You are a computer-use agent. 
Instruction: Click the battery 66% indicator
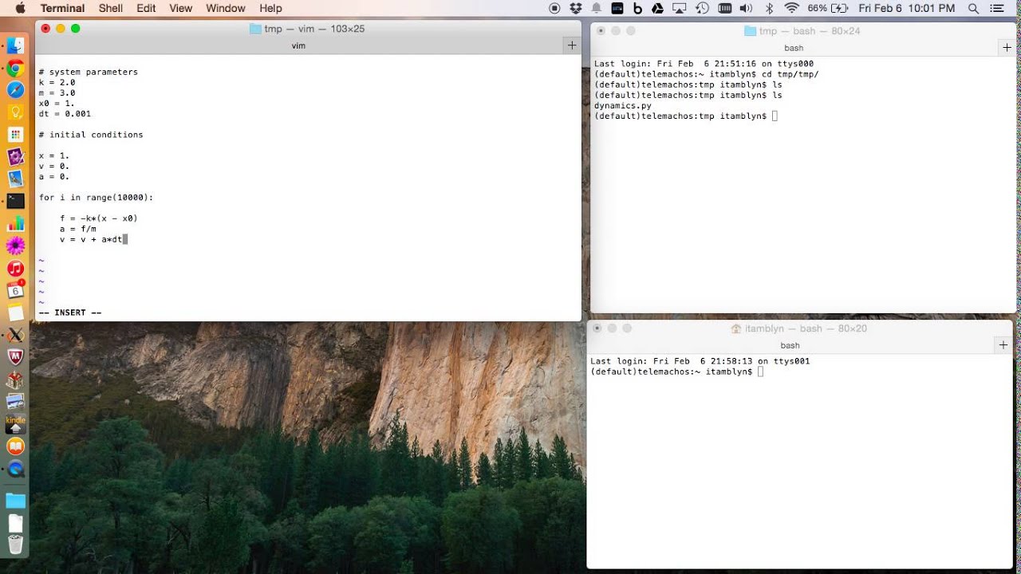tap(828, 8)
